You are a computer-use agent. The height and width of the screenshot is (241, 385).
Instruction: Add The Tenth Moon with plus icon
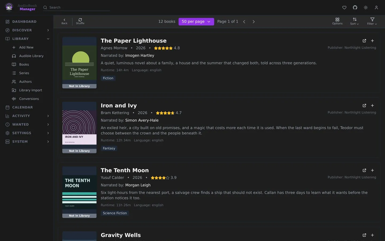point(372,170)
